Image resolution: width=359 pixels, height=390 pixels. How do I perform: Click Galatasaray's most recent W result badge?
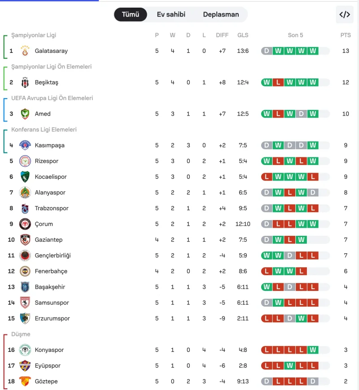[x=313, y=51]
